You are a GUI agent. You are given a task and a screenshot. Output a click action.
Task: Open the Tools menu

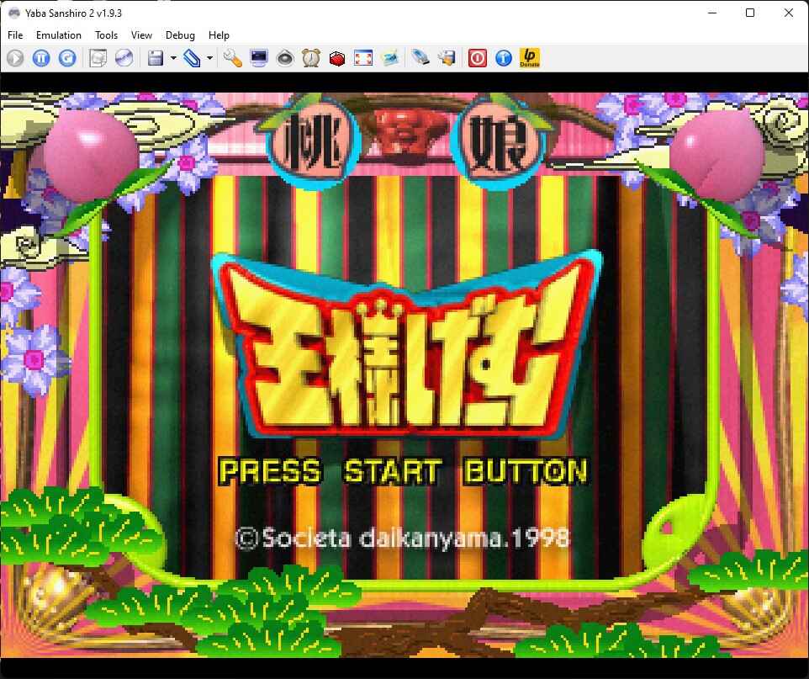[106, 35]
